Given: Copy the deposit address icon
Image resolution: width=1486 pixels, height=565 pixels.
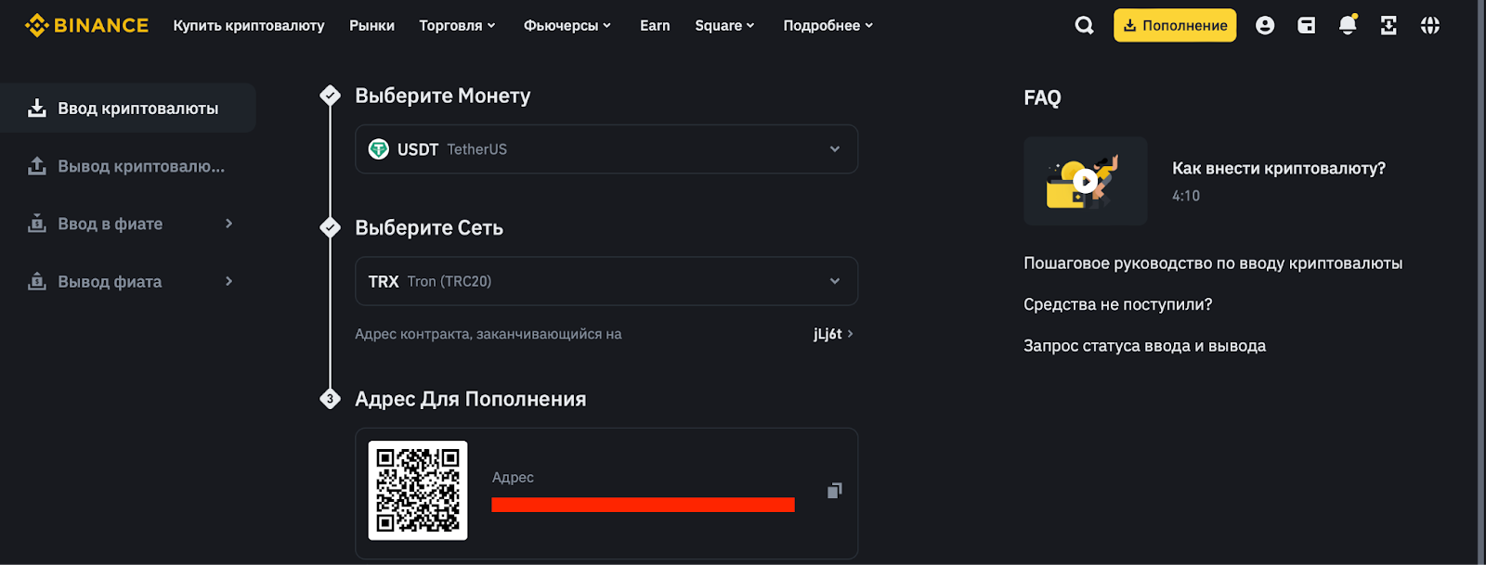Looking at the screenshot, I should click(833, 492).
